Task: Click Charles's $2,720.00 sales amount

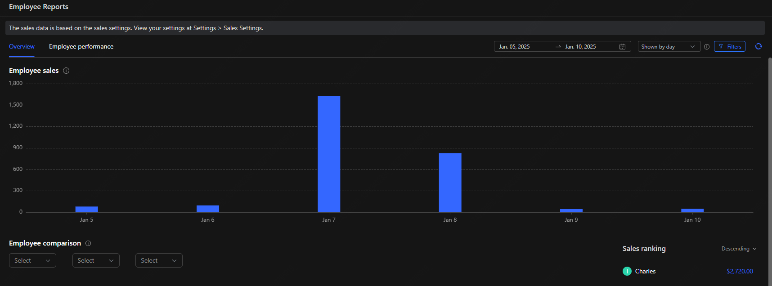Action: 739,271
